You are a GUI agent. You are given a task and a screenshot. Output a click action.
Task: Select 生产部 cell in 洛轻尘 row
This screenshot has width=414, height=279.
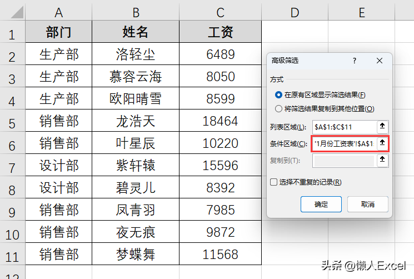tap(58, 54)
